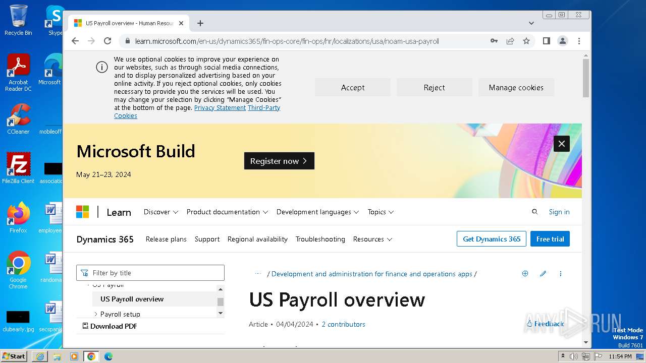The height and width of the screenshot is (363, 646).
Task: Click the TOC scrollbar up arrow
Action: click(220, 289)
